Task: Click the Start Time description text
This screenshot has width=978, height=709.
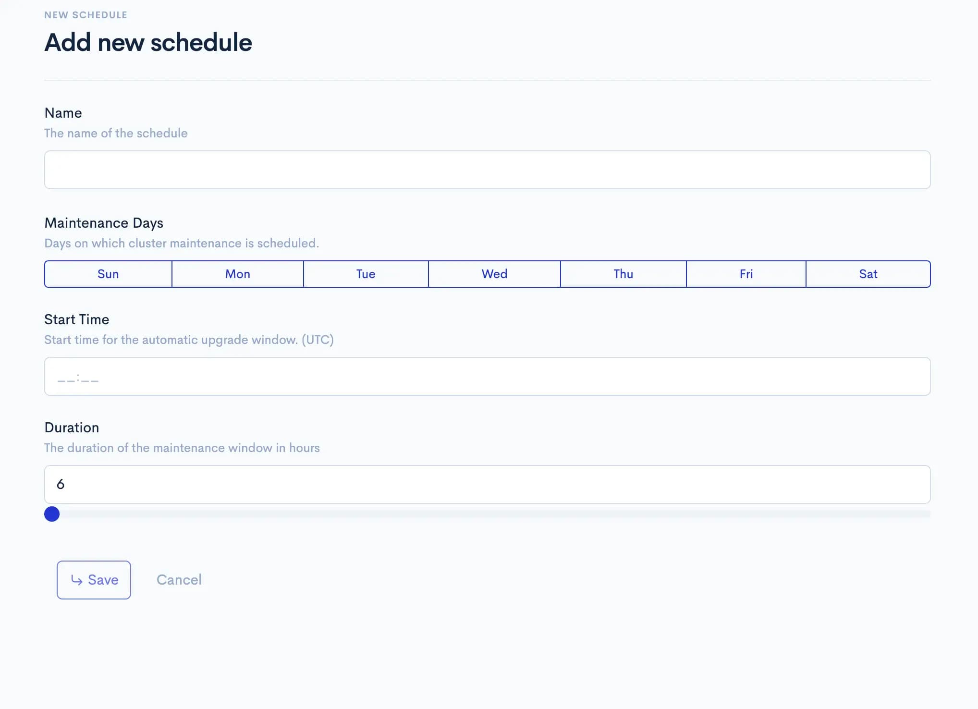Action: point(189,340)
